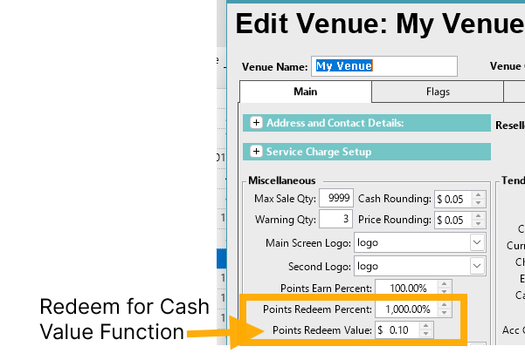Viewport: 525px width, 360px height.
Task: Increment Points Redeem Value with up arrow
Action: (425, 327)
